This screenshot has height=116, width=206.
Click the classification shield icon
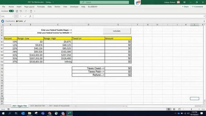[x=3, y=21]
